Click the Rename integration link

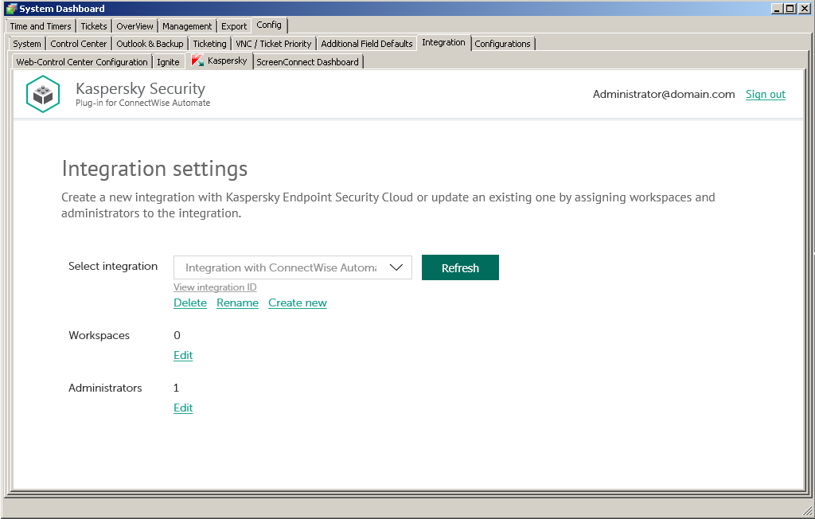237,302
